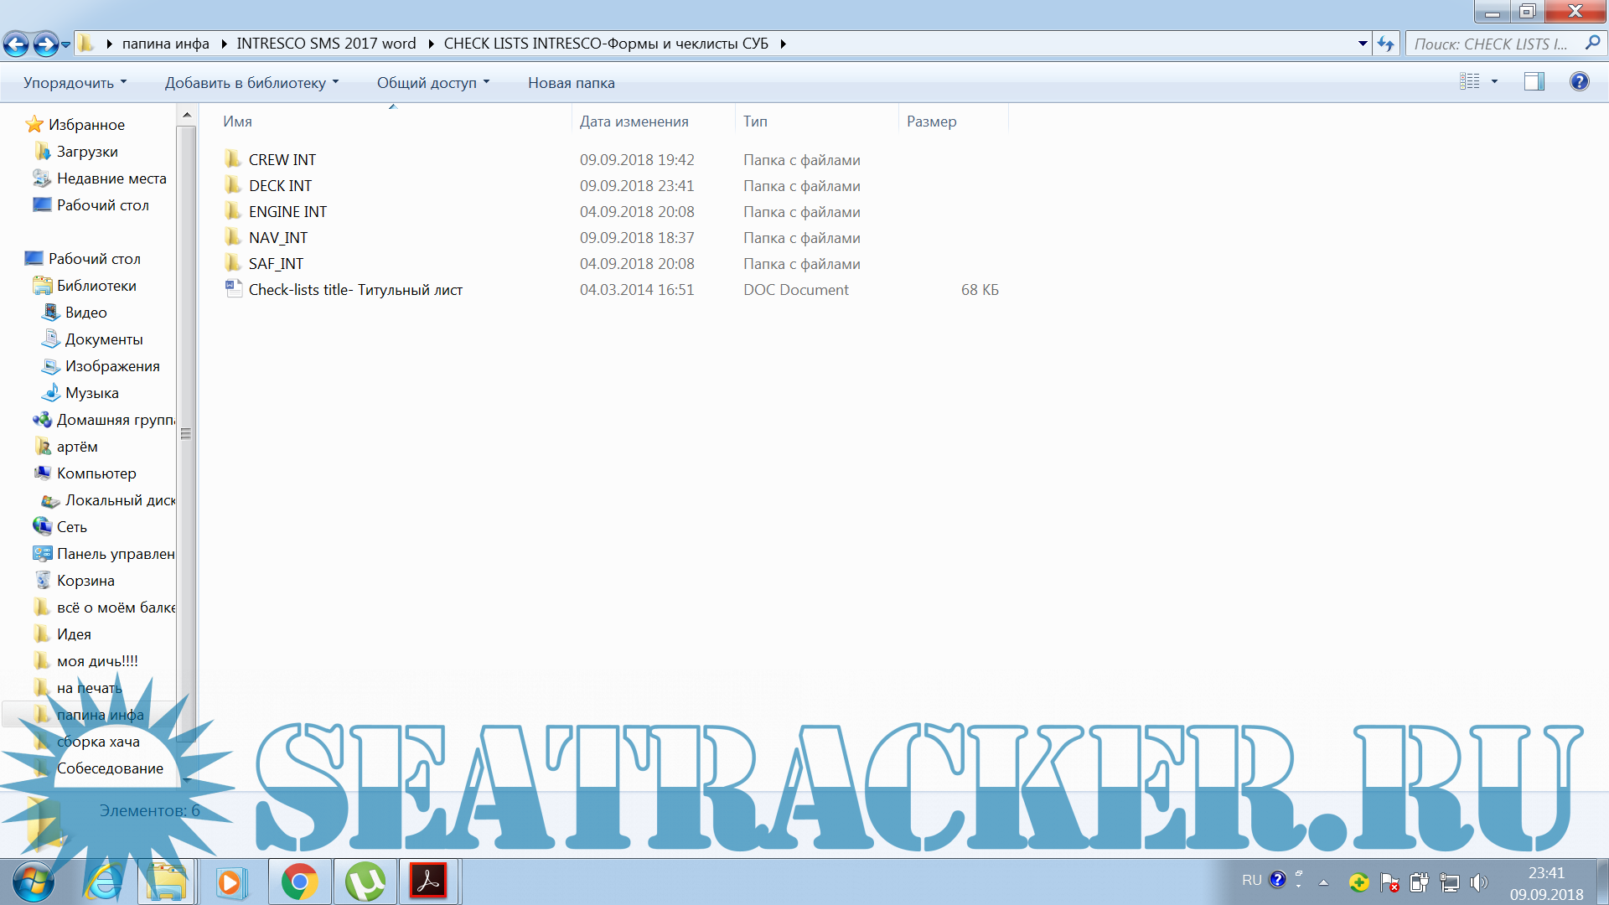This screenshot has width=1609, height=905.
Task: Click the Новая папка button
Action: (571, 83)
